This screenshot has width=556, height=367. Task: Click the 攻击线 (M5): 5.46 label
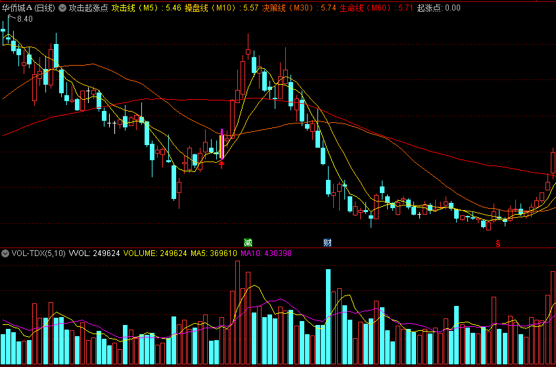coord(147,8)
